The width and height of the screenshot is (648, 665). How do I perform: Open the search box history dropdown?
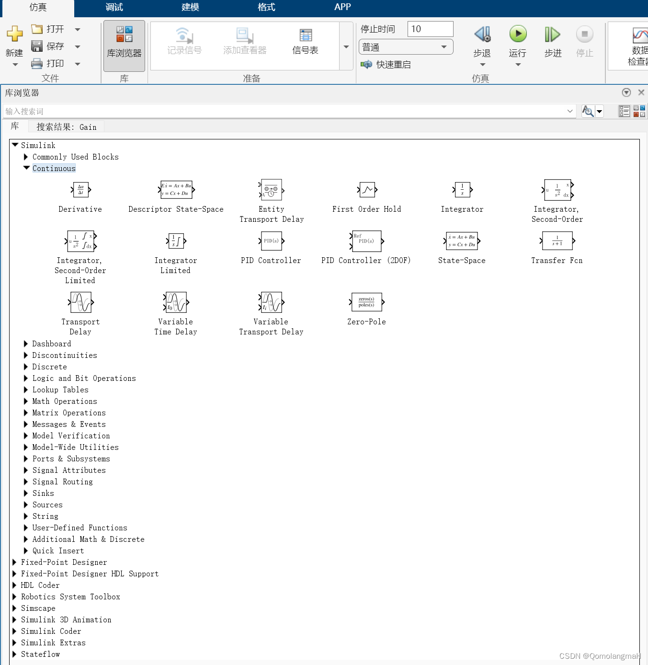pyautogui.click(x=570, y=111)
